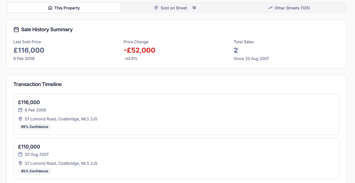Click the Total Sales count of 2
The image size is (355, 183).
(236, 50)
